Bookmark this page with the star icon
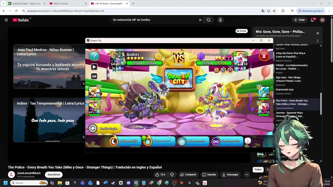The height and width of the screenshot is (187, 333). point(274,11)
